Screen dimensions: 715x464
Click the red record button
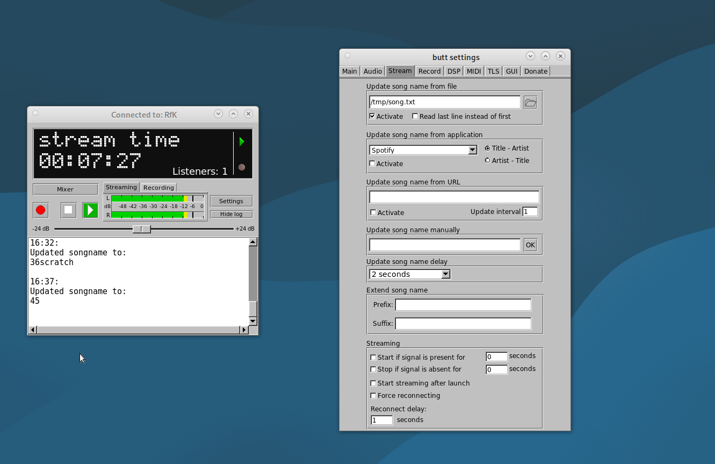41,210
